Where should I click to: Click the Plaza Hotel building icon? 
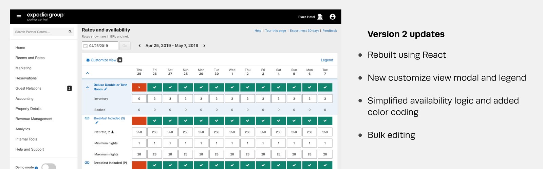(x=320, y=17)
